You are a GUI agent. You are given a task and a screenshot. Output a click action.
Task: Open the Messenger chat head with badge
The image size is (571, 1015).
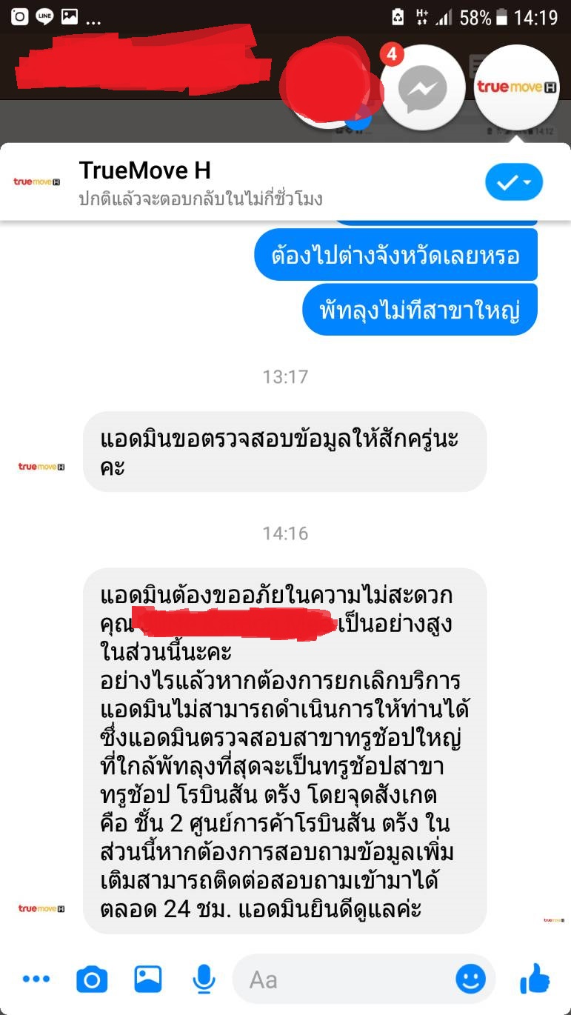(x=423, y=87)
